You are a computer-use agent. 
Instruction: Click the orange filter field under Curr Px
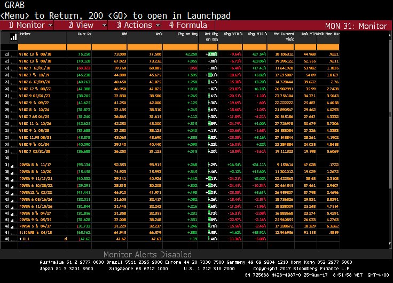pos(79,47)
